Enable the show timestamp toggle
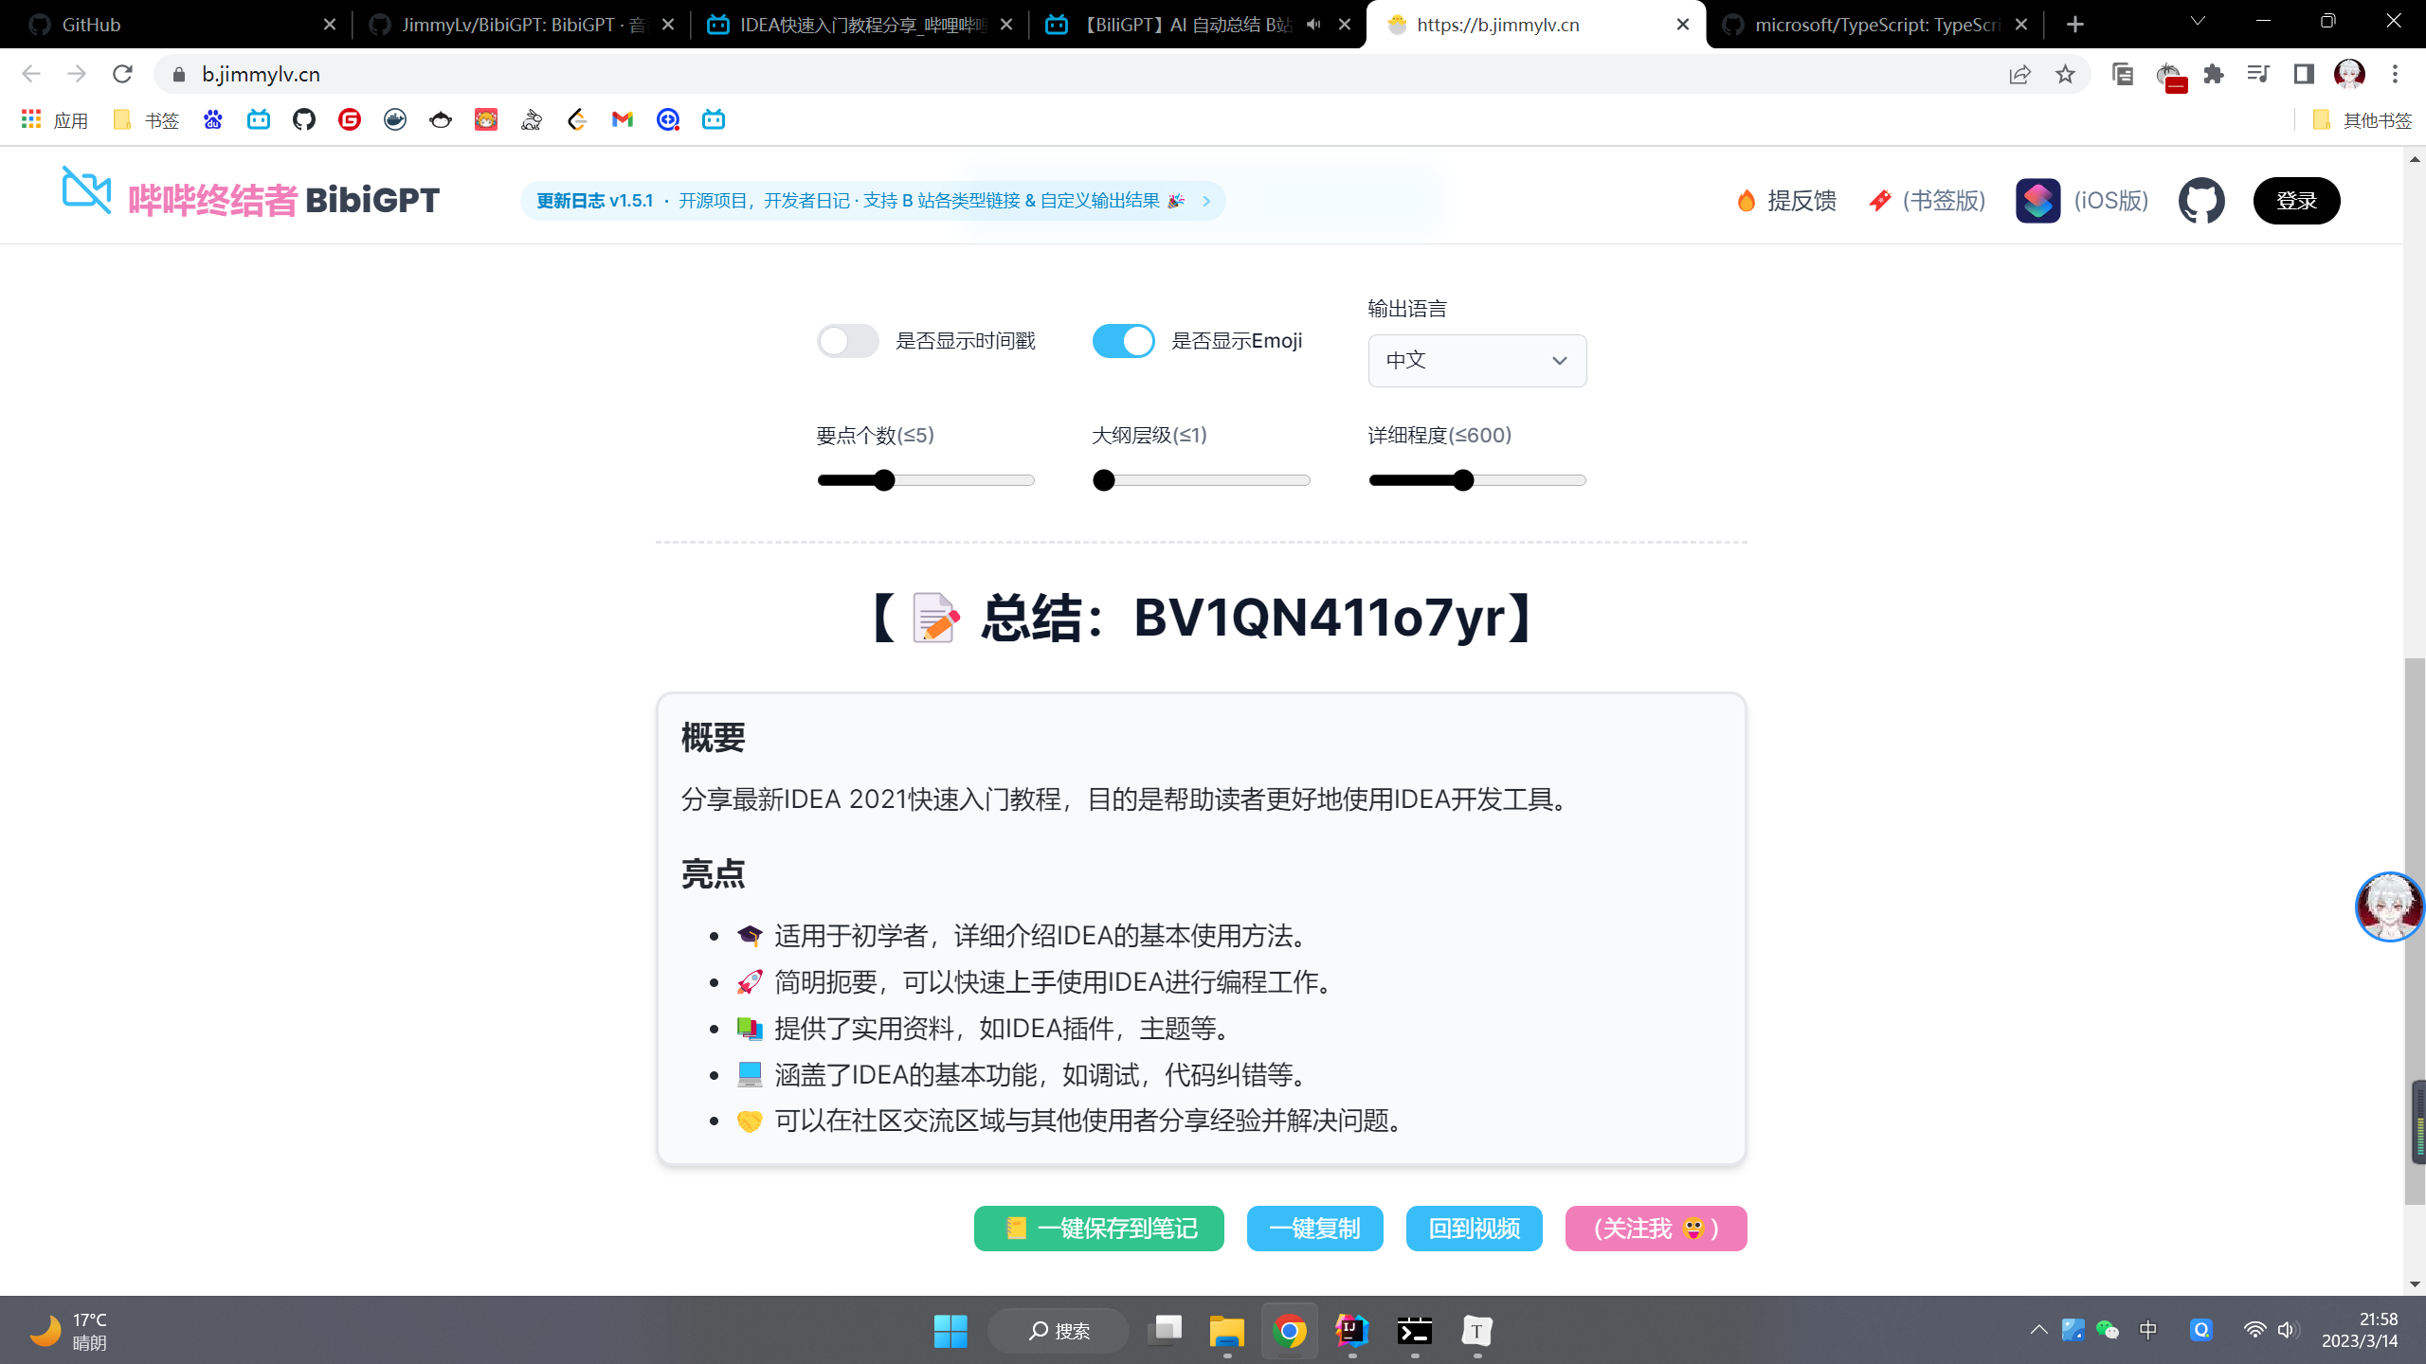 tap(848, 341)
